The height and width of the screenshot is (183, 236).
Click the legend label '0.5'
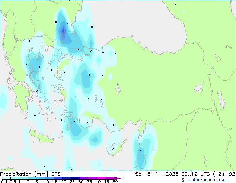pyautogui.click(x=13, y=182)
